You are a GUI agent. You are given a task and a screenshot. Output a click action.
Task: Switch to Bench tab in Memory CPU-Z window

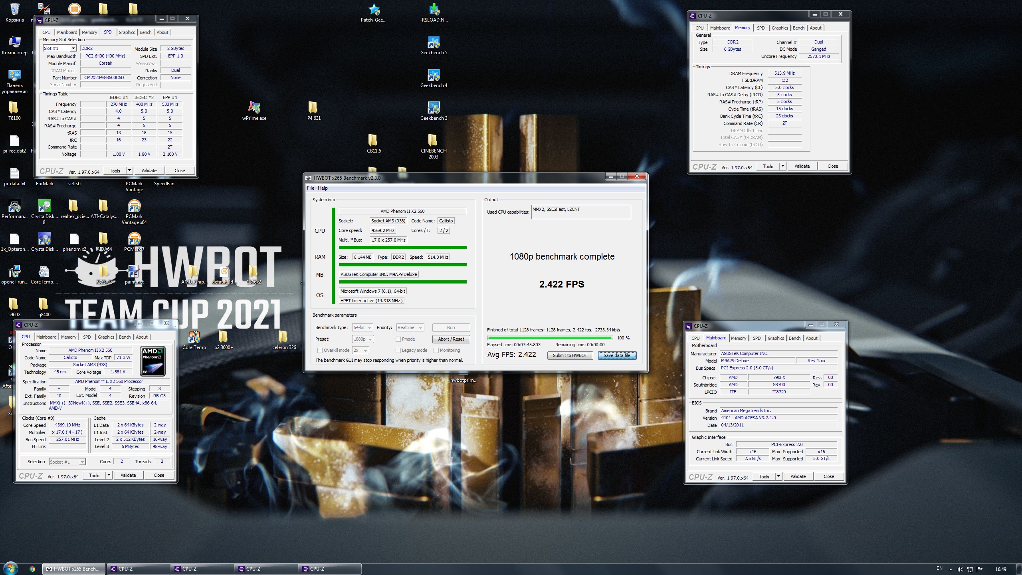pyautogui.click(x=798, y=28)
